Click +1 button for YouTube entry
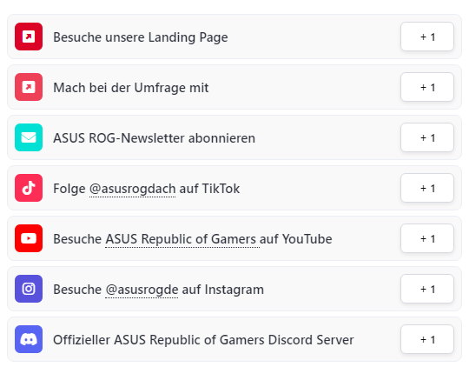The width and height of the screenshot is (469, 367). tap(427, 238)
